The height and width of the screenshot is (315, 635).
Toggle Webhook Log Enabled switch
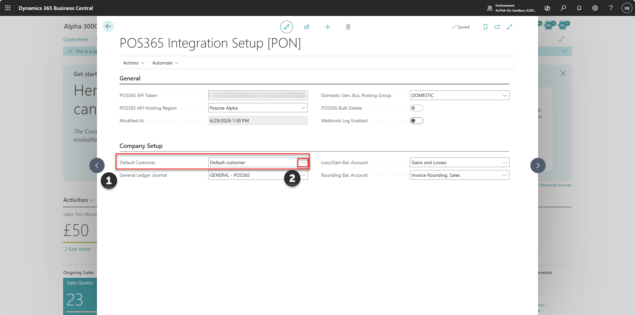click(416, 121)
